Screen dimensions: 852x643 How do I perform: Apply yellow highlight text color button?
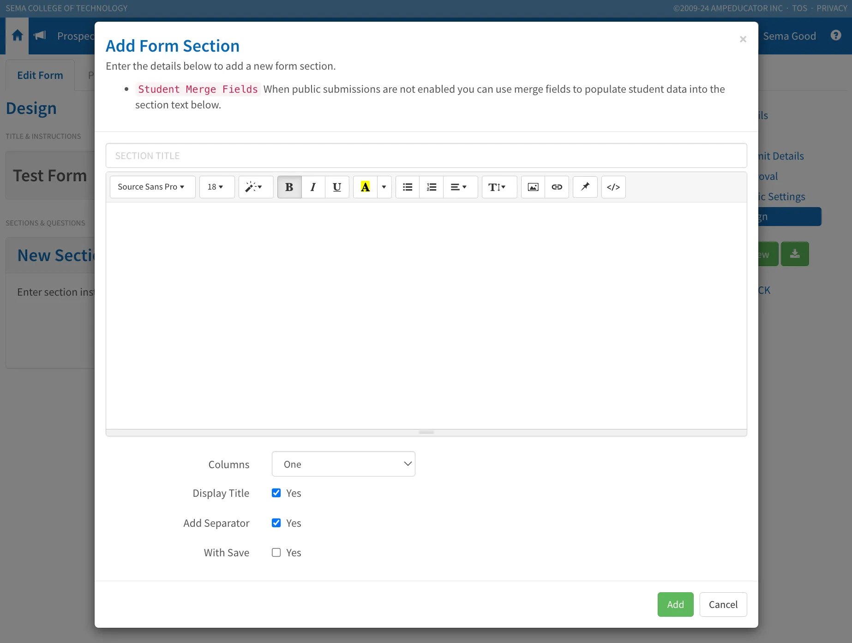coord(365,187)
